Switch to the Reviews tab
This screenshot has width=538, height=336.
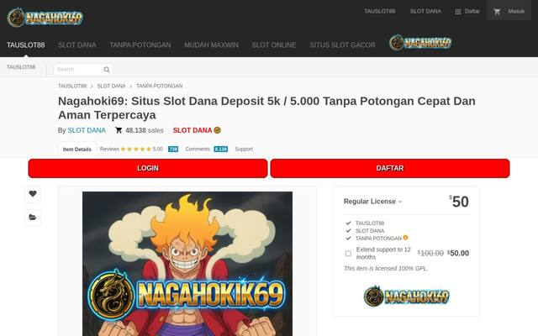point(109,150)
